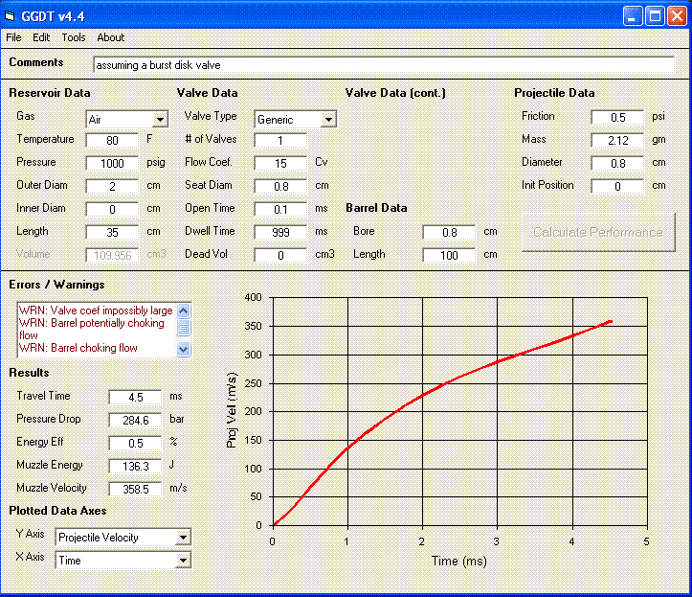Open the Tools menu
The width and height of the screenshot is (692, 597).
(74, 37)
